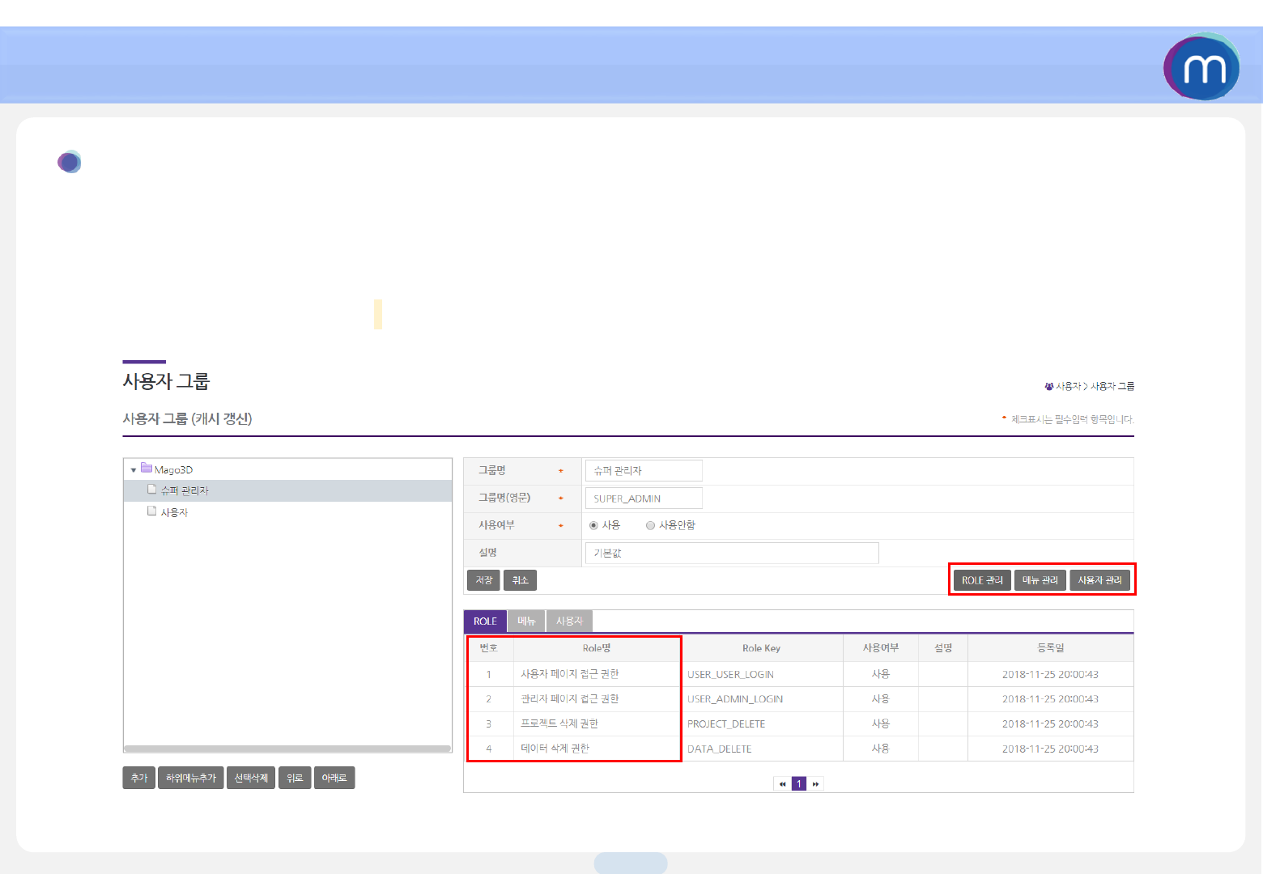Click the tree panel horizontal scrollbar
This screenshot has height=874, width=1263.
click(x=287, y=749)
